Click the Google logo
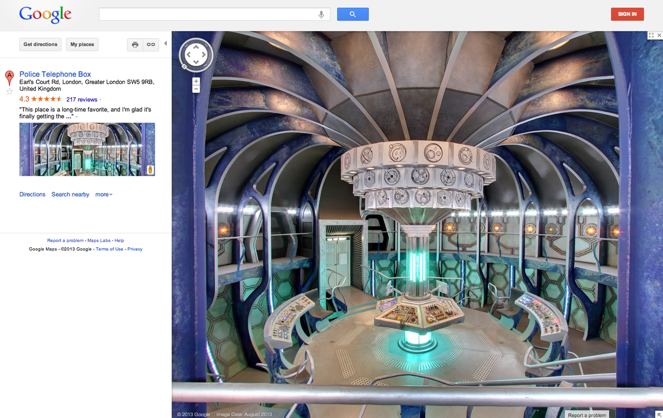This screenshot has height=418, width=663. point(45,14)
